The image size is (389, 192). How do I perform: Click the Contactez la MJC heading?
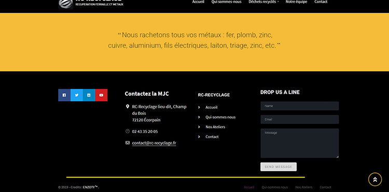point(147,94)
